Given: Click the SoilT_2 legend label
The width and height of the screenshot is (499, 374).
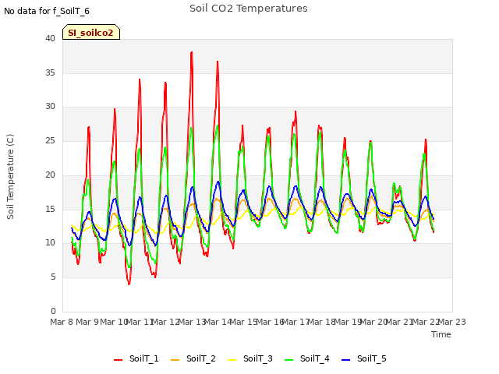Looking at the screenshot, I should (201, 358).
